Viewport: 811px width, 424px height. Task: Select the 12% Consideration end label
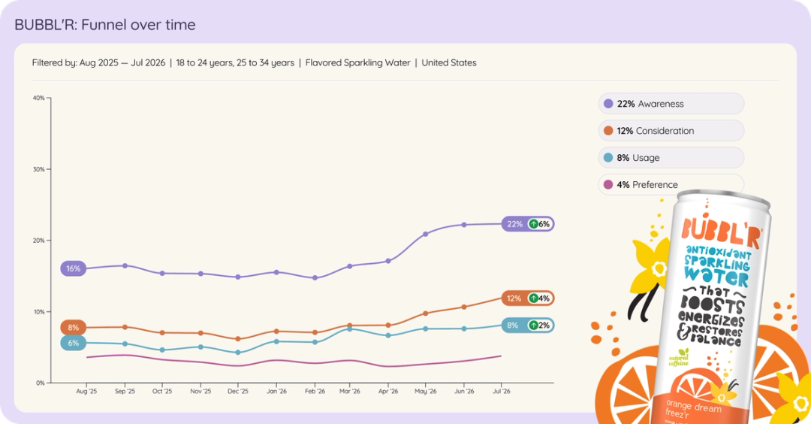tap(528, 298)
